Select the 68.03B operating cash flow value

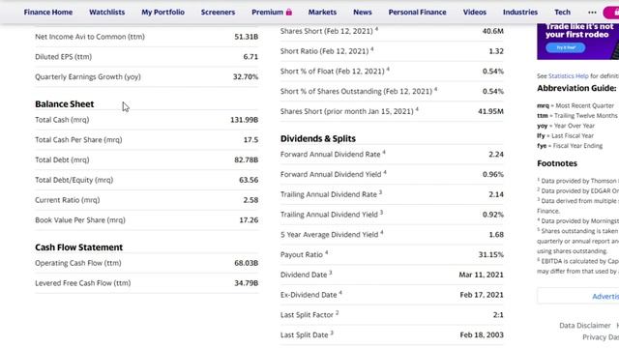pyautogui.click(x=247, y=263)
